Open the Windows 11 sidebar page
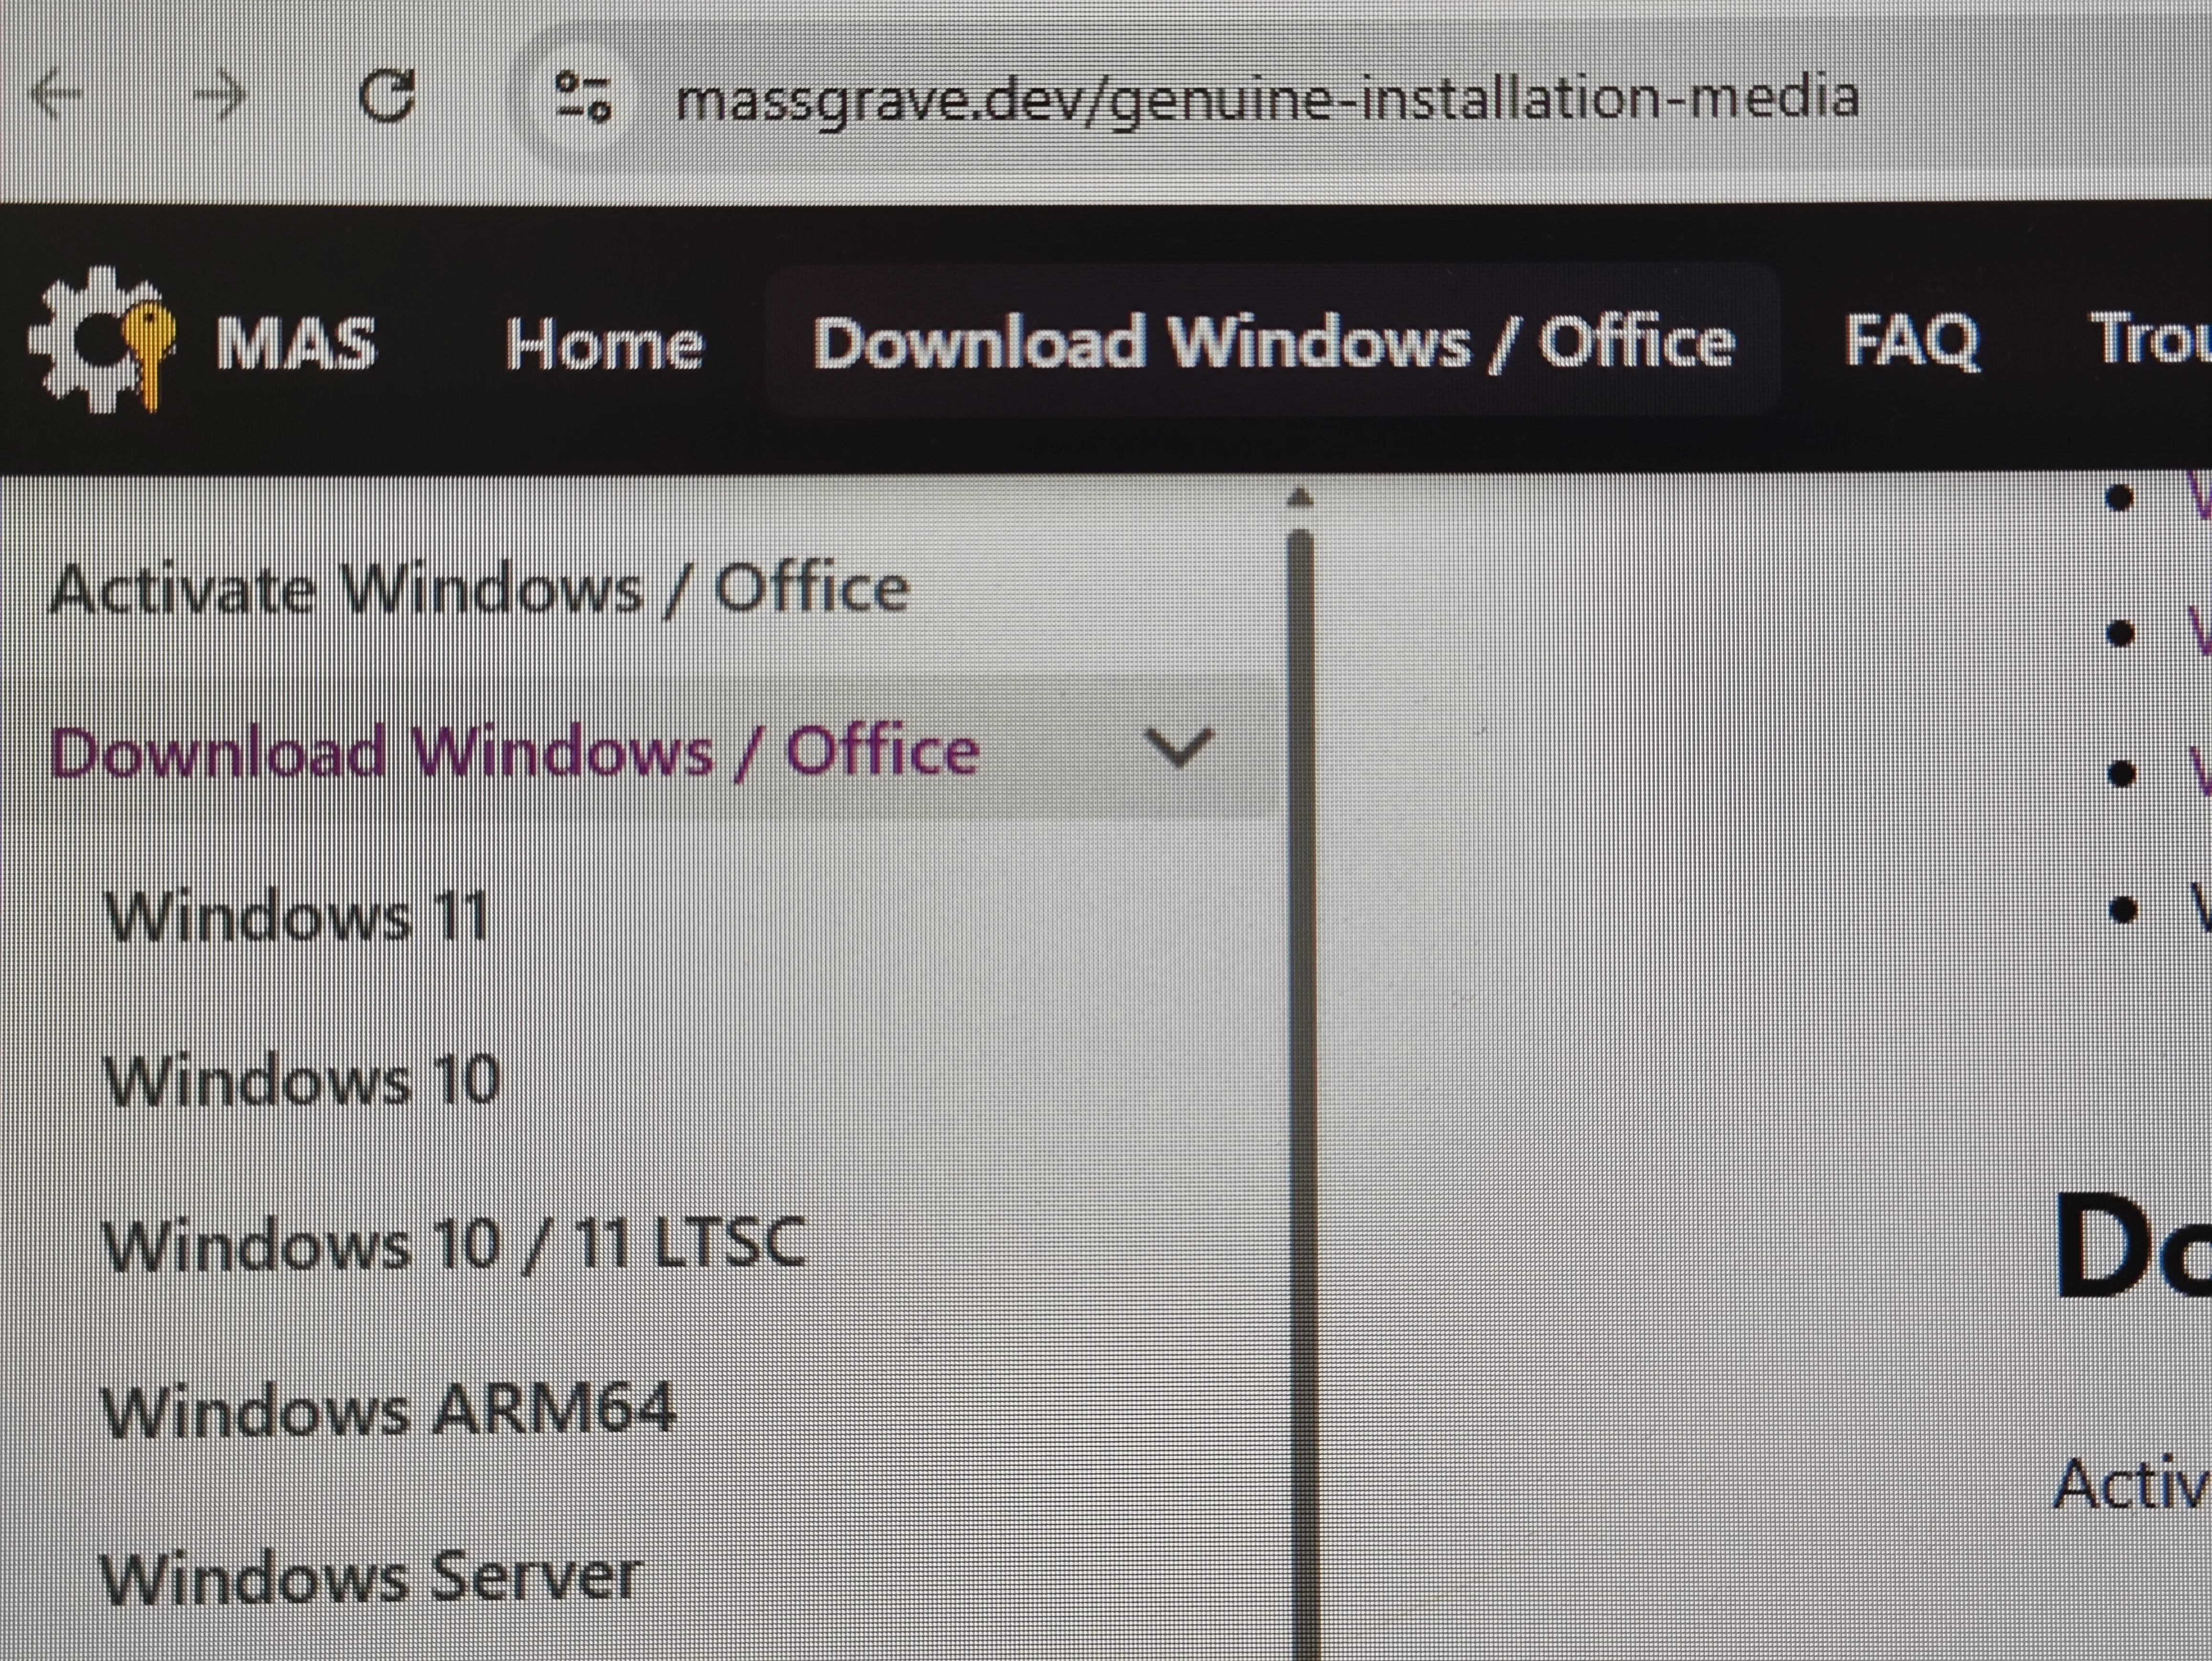This screenshot has height=1661, width=2212. [297, 916]
